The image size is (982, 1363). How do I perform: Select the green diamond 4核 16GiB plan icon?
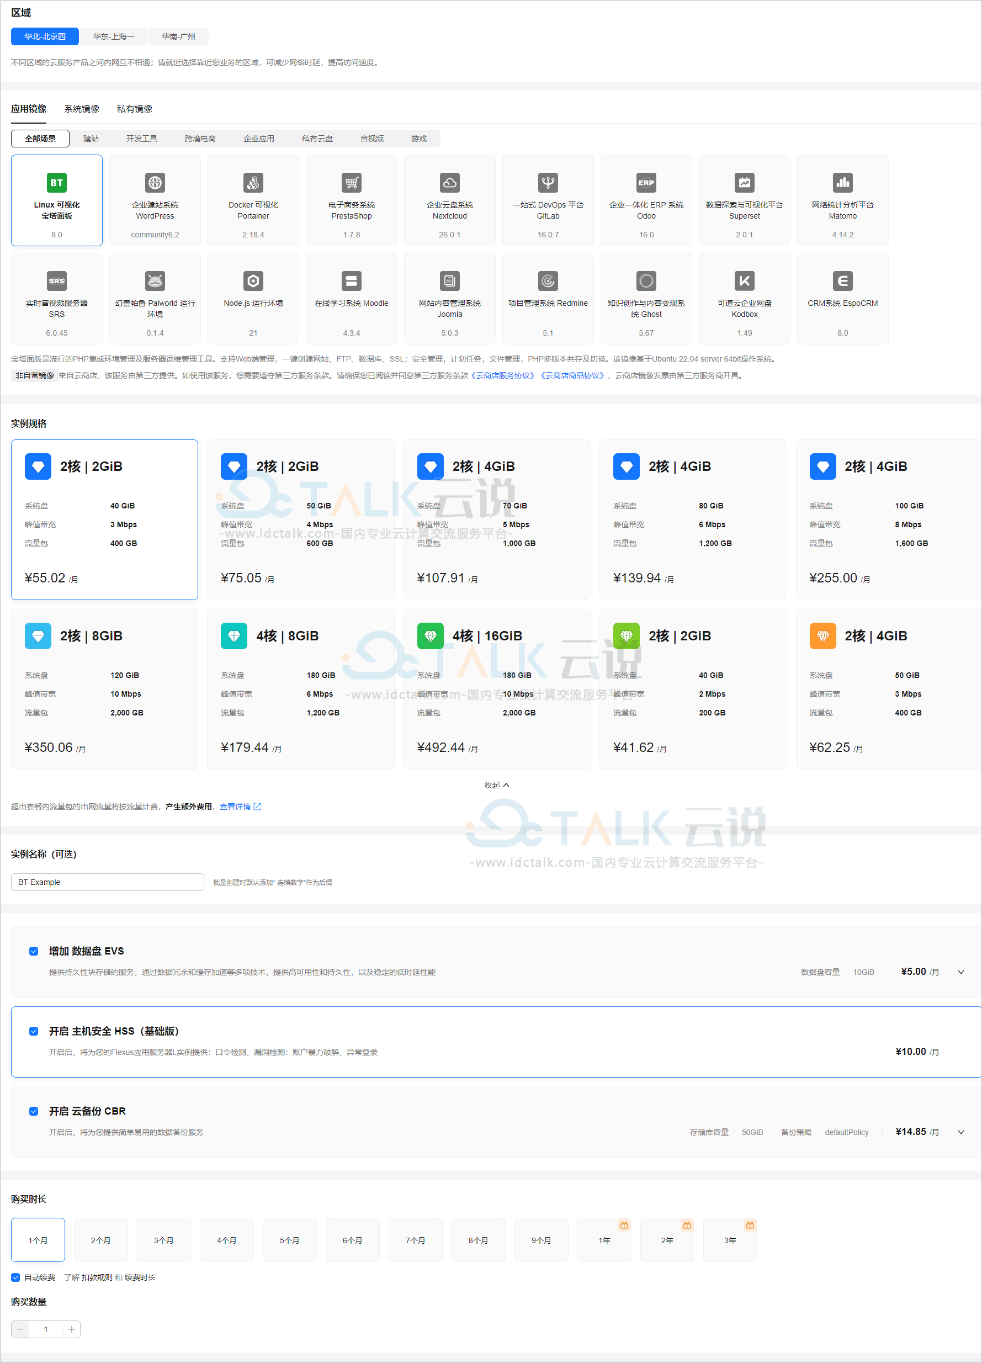pos(431,636)
